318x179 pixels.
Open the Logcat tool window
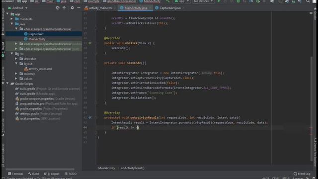click(x=52, y=174)
